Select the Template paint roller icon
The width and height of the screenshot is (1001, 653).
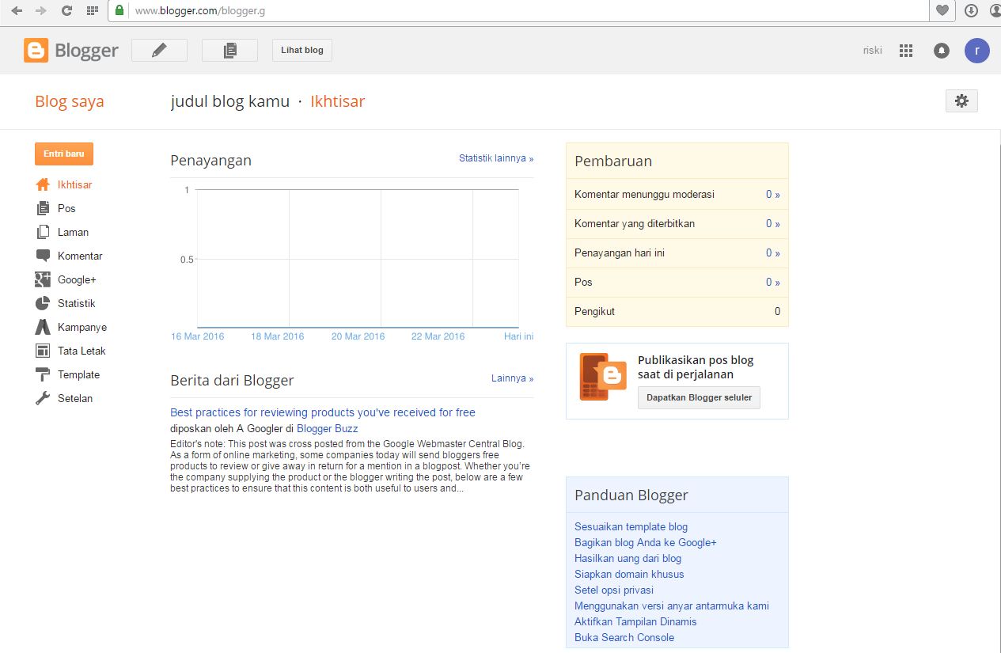(x=43, y=374)
